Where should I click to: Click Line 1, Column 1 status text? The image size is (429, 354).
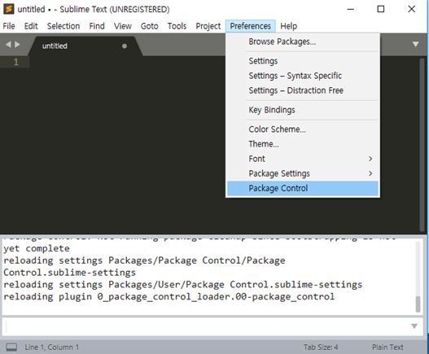52,347
